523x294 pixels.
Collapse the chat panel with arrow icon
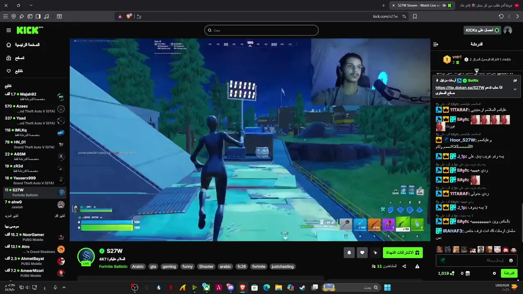[436, 44]
